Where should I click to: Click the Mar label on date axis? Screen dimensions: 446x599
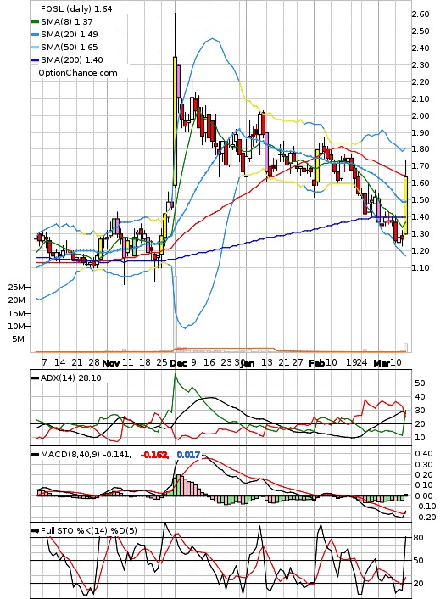pyautogui.click(x=382, y=363)
